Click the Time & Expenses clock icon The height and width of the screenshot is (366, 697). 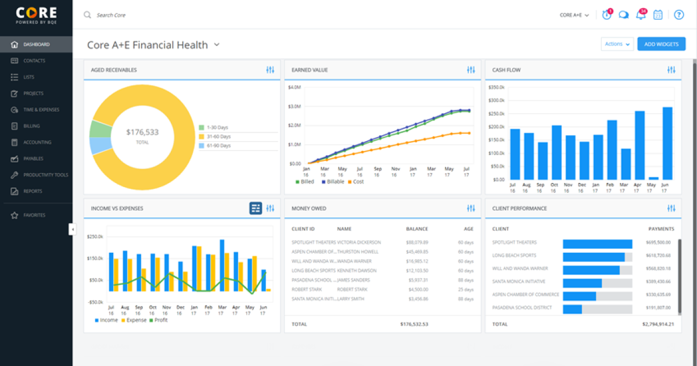(15, 109)
